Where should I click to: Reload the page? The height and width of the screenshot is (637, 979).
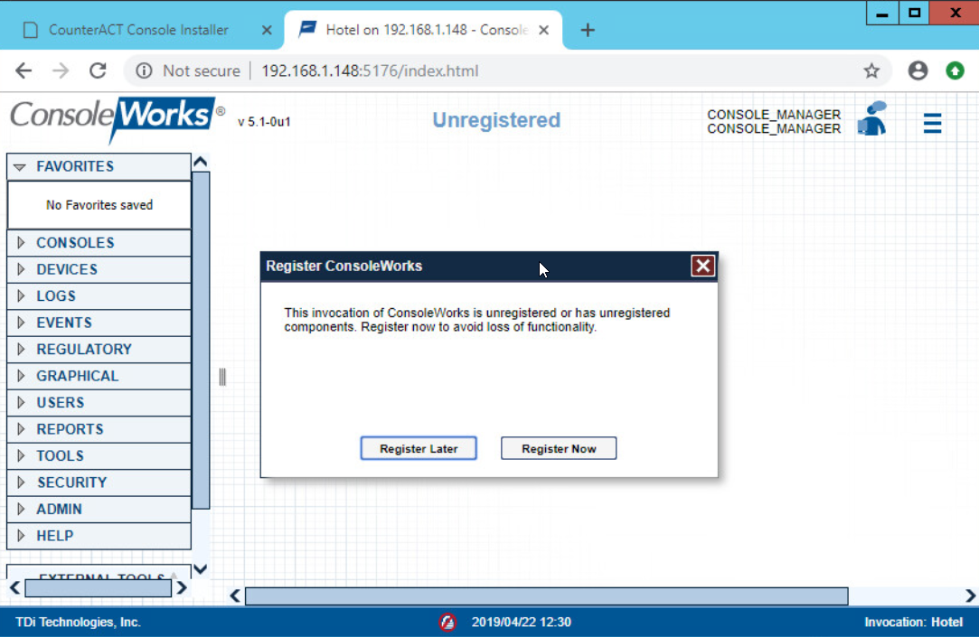pyautogui.click(x=98, y=70)
